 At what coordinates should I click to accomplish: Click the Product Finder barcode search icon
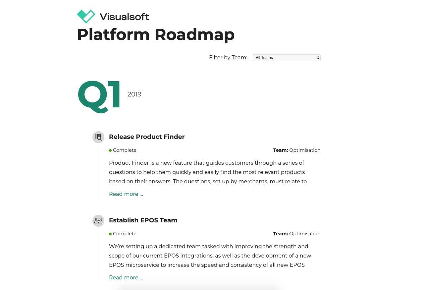tap(98, 137)
